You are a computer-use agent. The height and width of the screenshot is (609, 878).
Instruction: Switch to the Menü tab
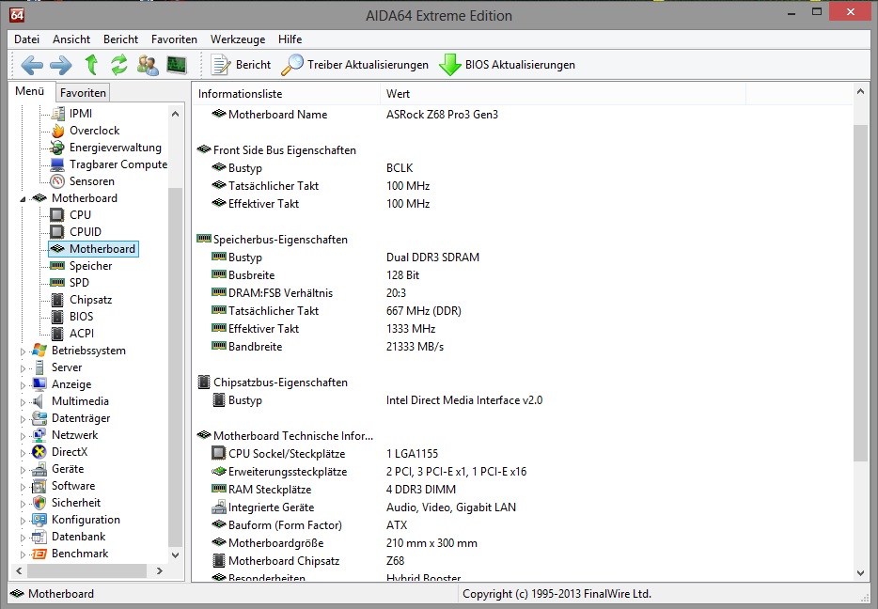pyautogui.click(x=30, y=91)
